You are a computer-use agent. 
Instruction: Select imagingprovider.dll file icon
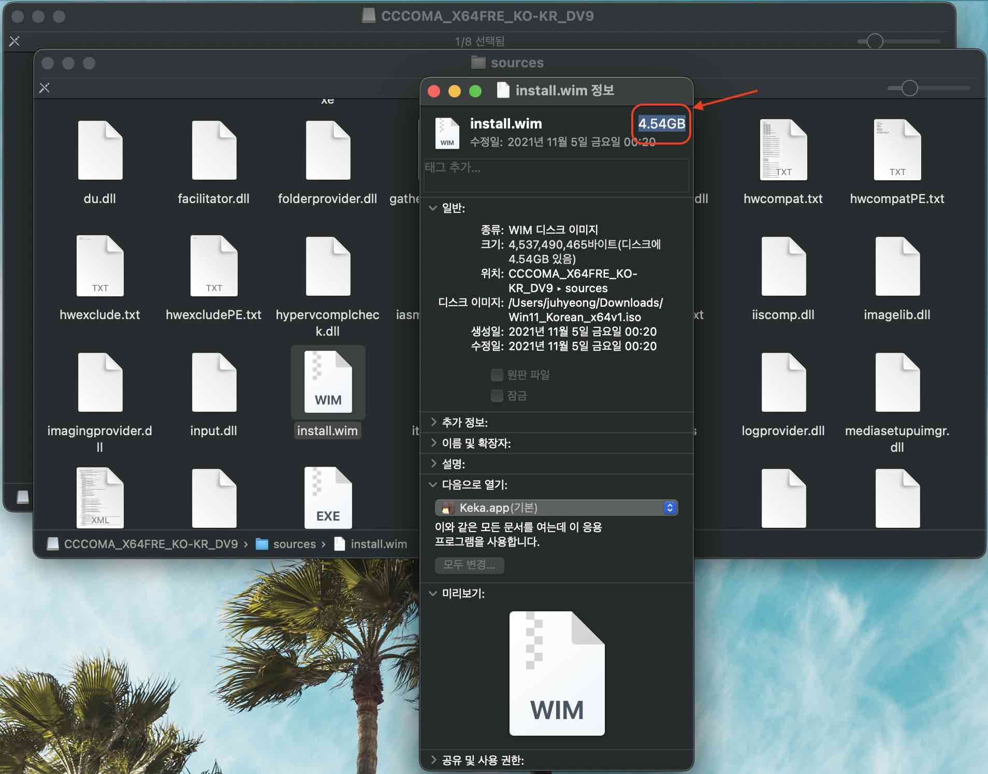tap(100, 382)
